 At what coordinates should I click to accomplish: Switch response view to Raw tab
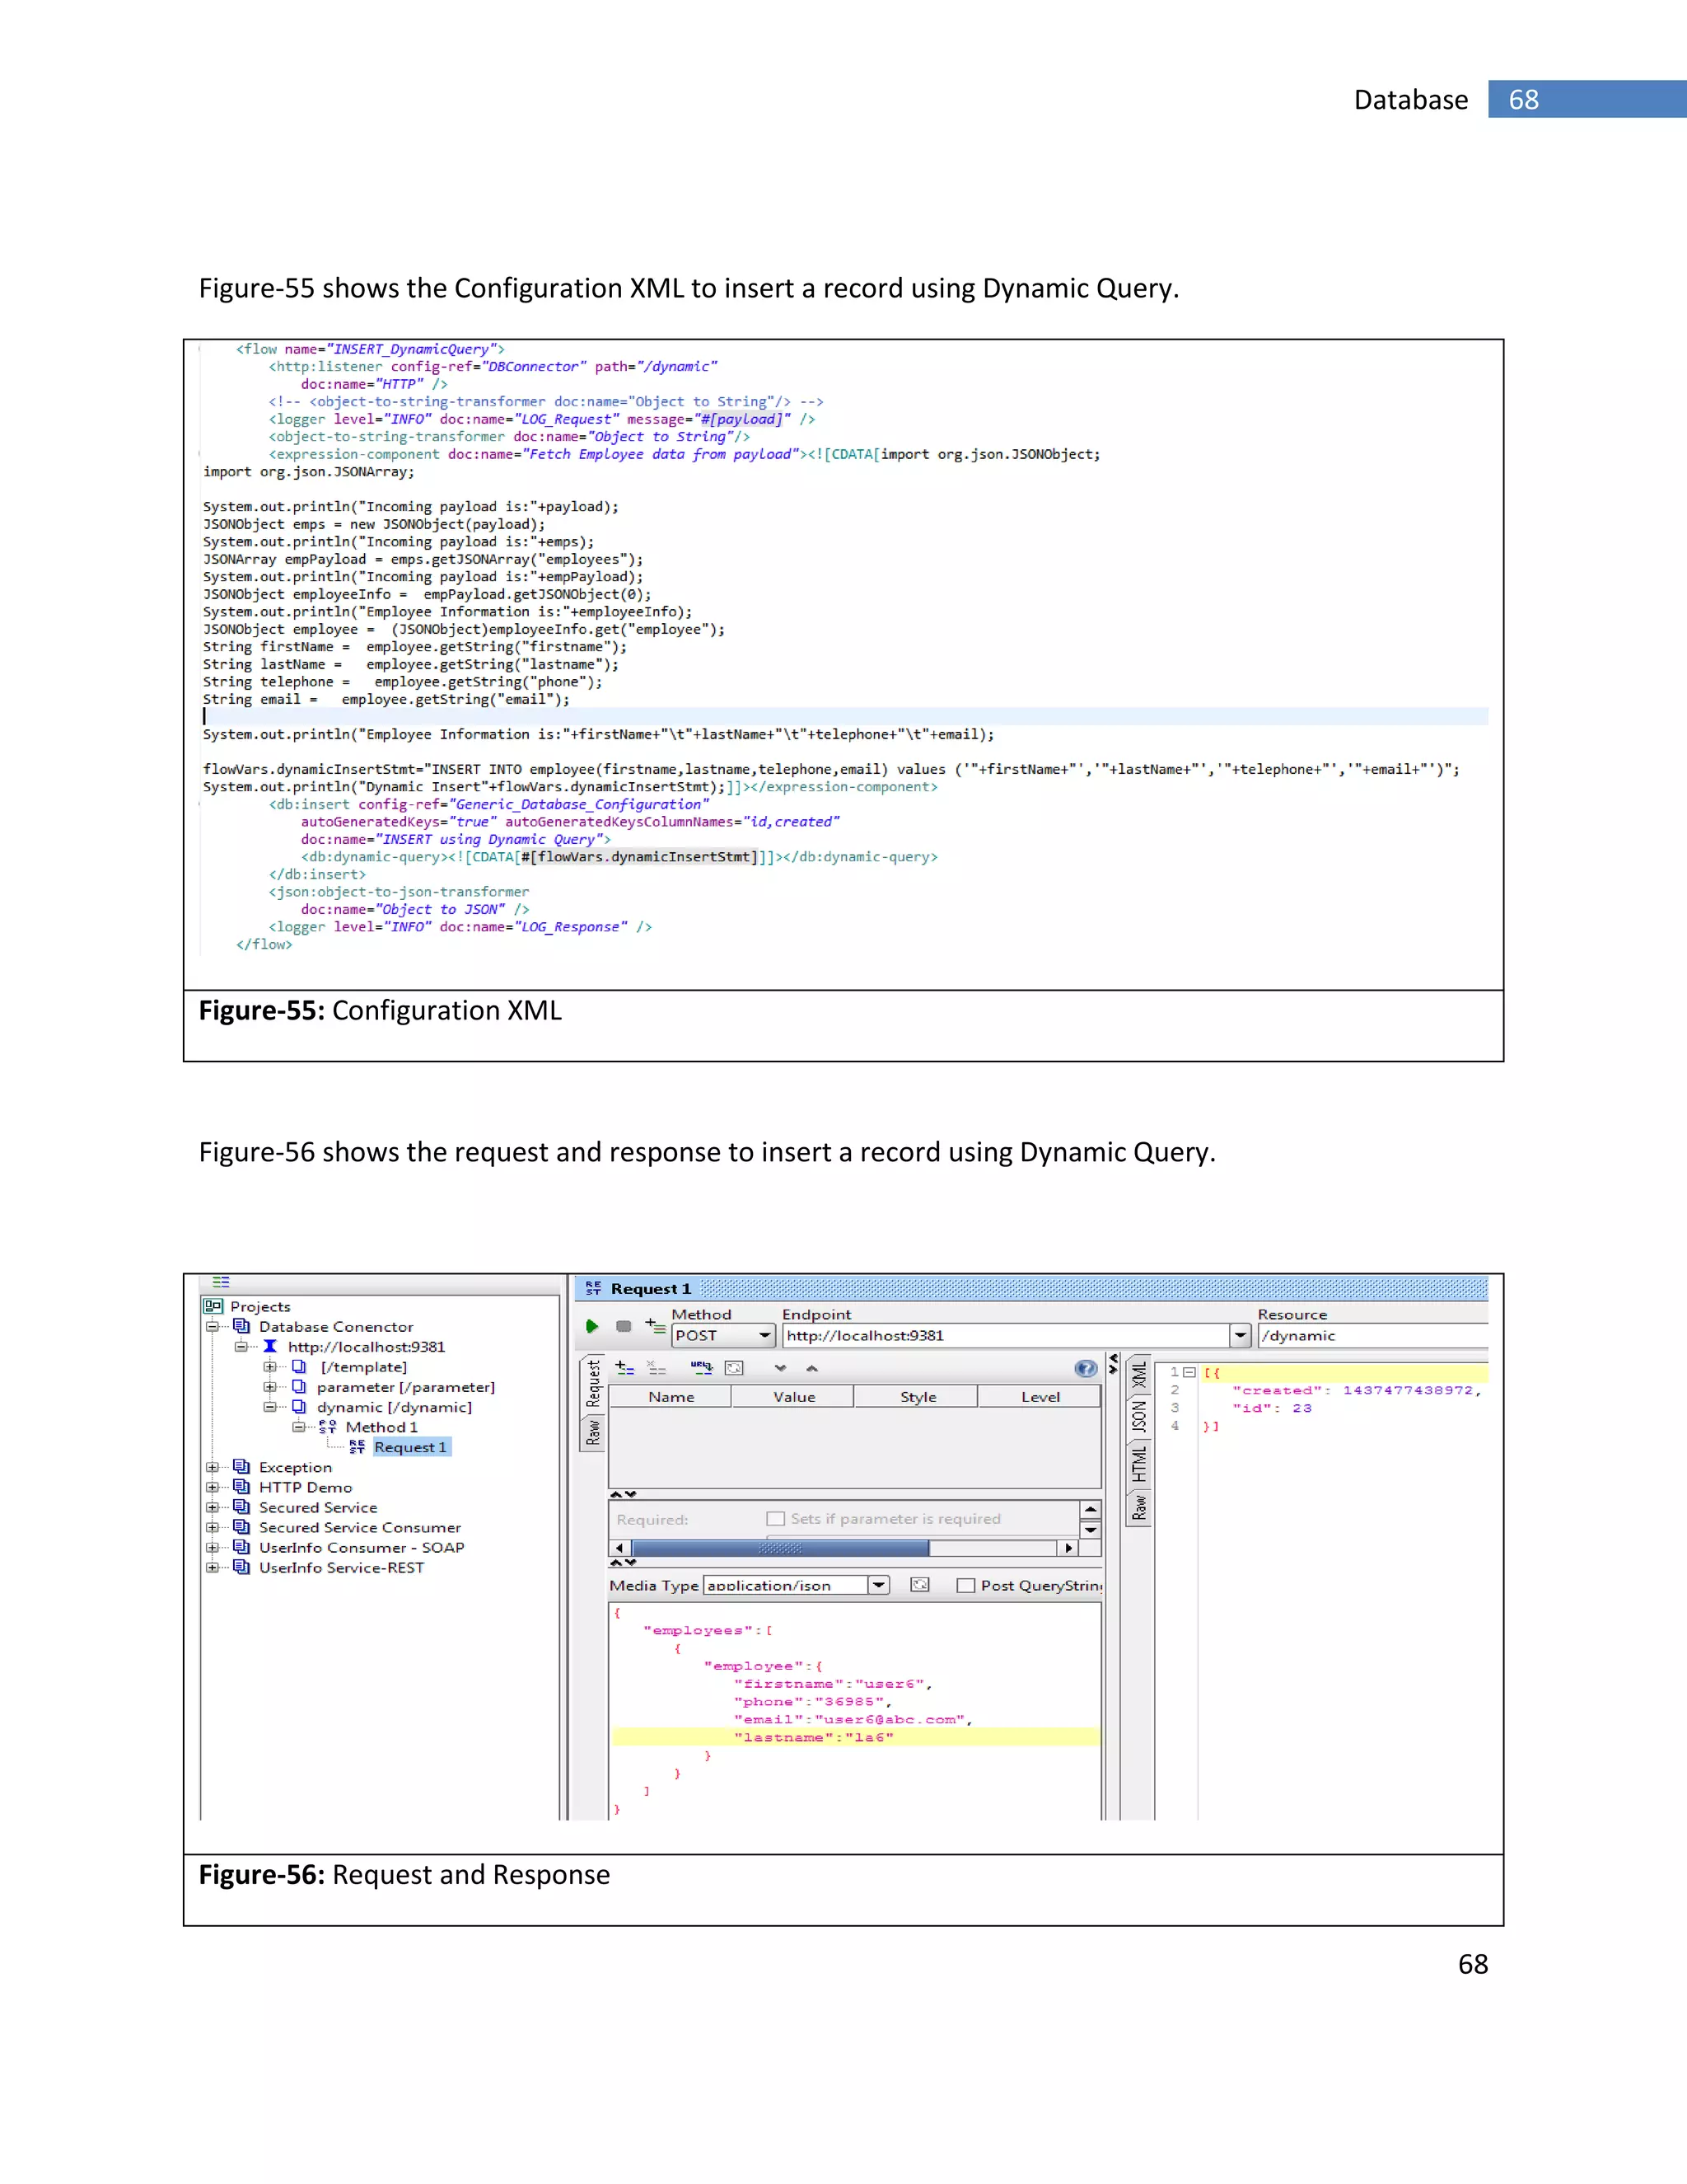coord(1139,1507)
